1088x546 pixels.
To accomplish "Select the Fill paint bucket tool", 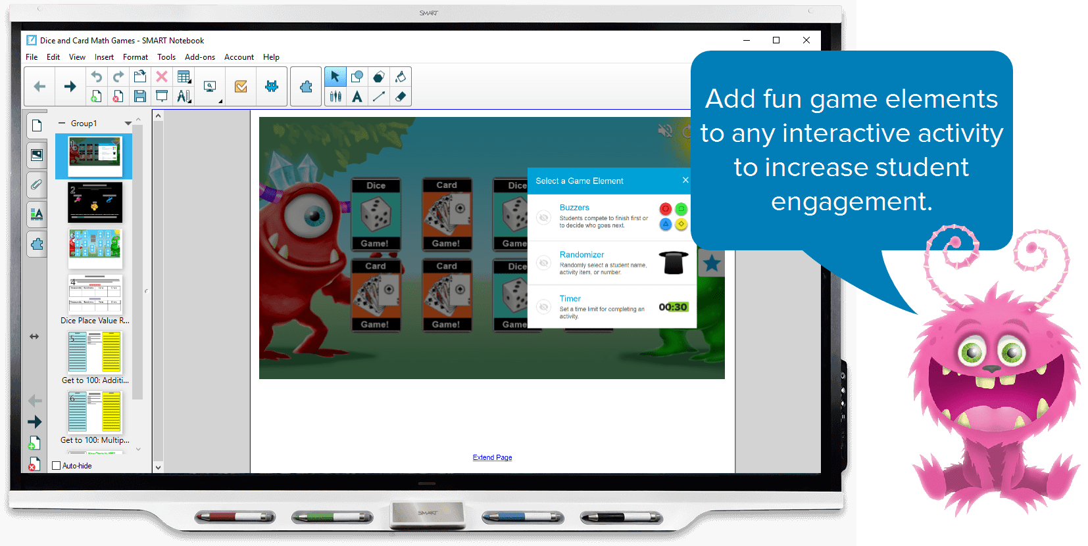I will 401,76.
